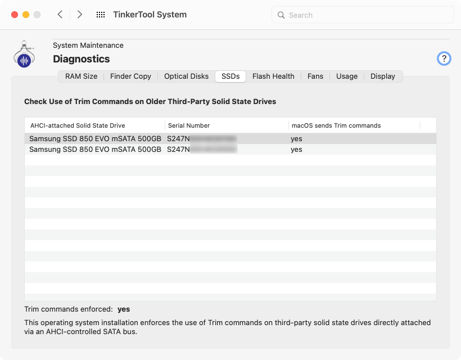This screenshot has height=360, width=461.
Task: Sort by AHCI-attached Solid State Drive column
Action: pos(94,125)
